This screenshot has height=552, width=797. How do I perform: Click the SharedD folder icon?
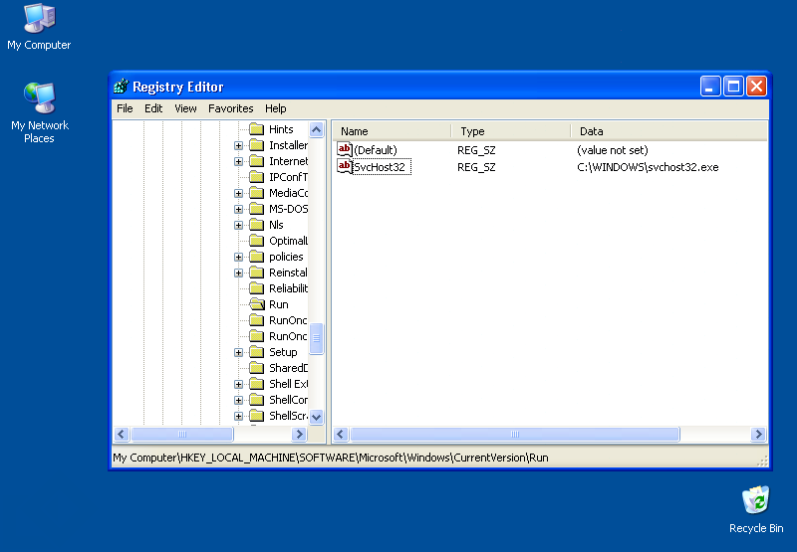(257, 367)
